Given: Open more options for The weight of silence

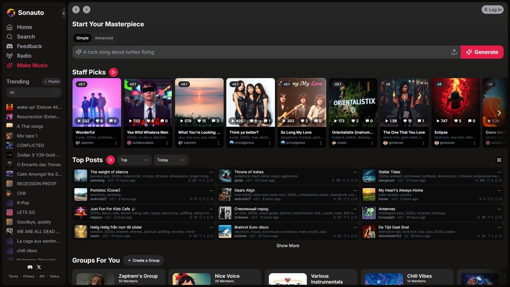Looking at the screenshot, I should (x=211, y=172).
